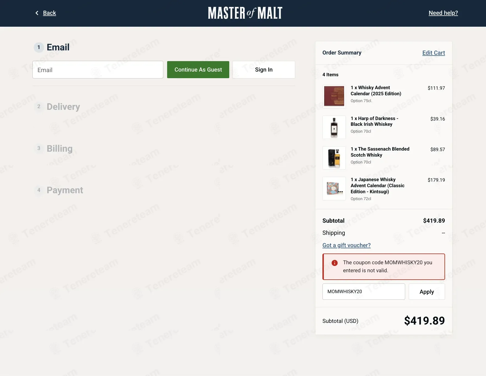Click the Shipping label
The width and height of the screenshot is (486, 376).
tap(334, 233)
